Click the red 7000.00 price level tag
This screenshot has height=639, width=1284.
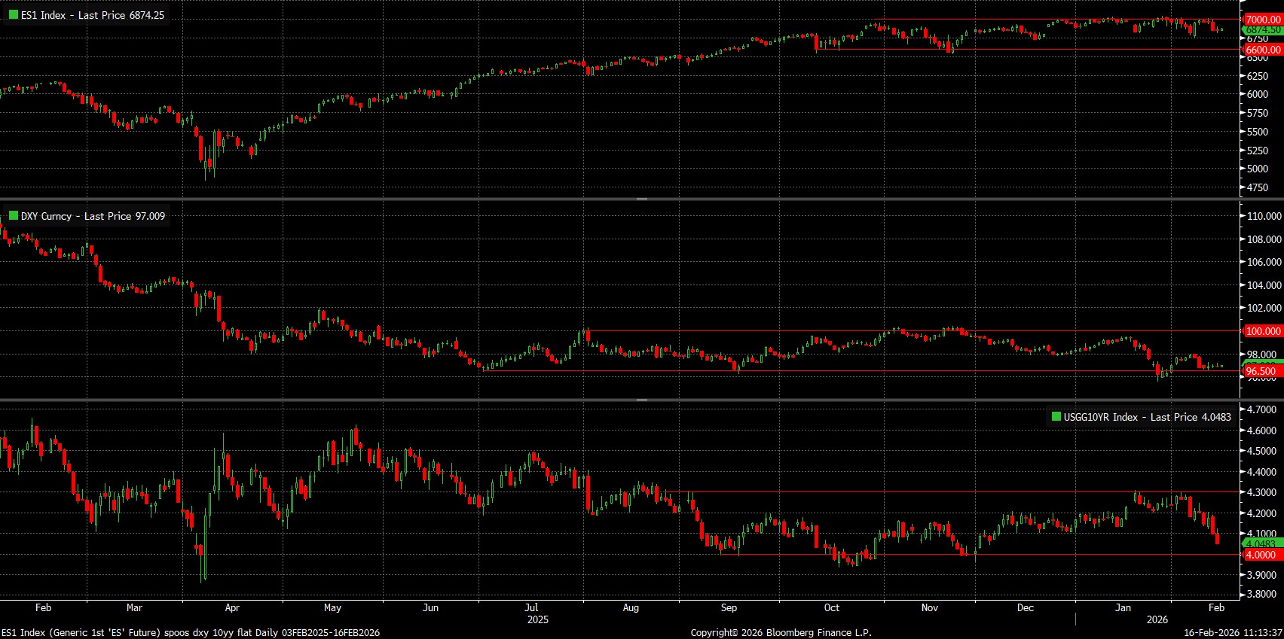(x=1262, y=20)
